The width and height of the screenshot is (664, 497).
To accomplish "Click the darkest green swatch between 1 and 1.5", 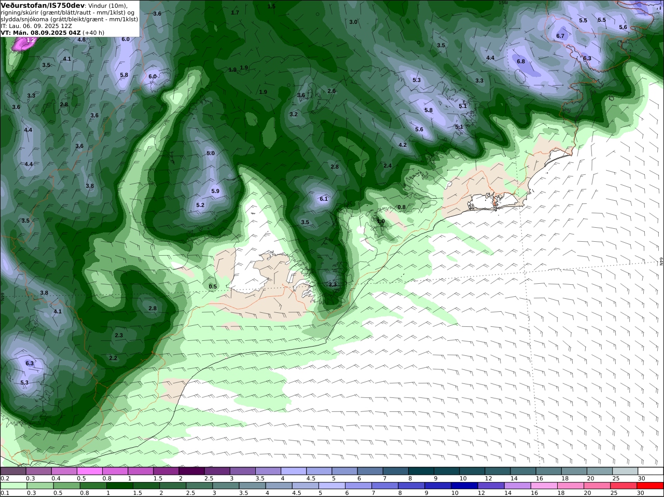I will point(119,486).
